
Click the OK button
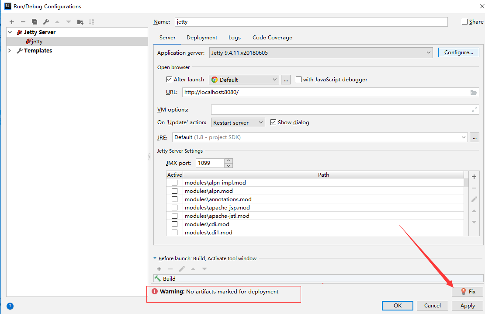point(398,306)
